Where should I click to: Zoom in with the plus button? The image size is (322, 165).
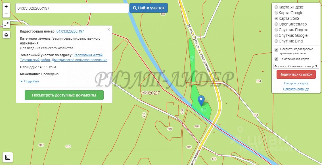(6, 7)
